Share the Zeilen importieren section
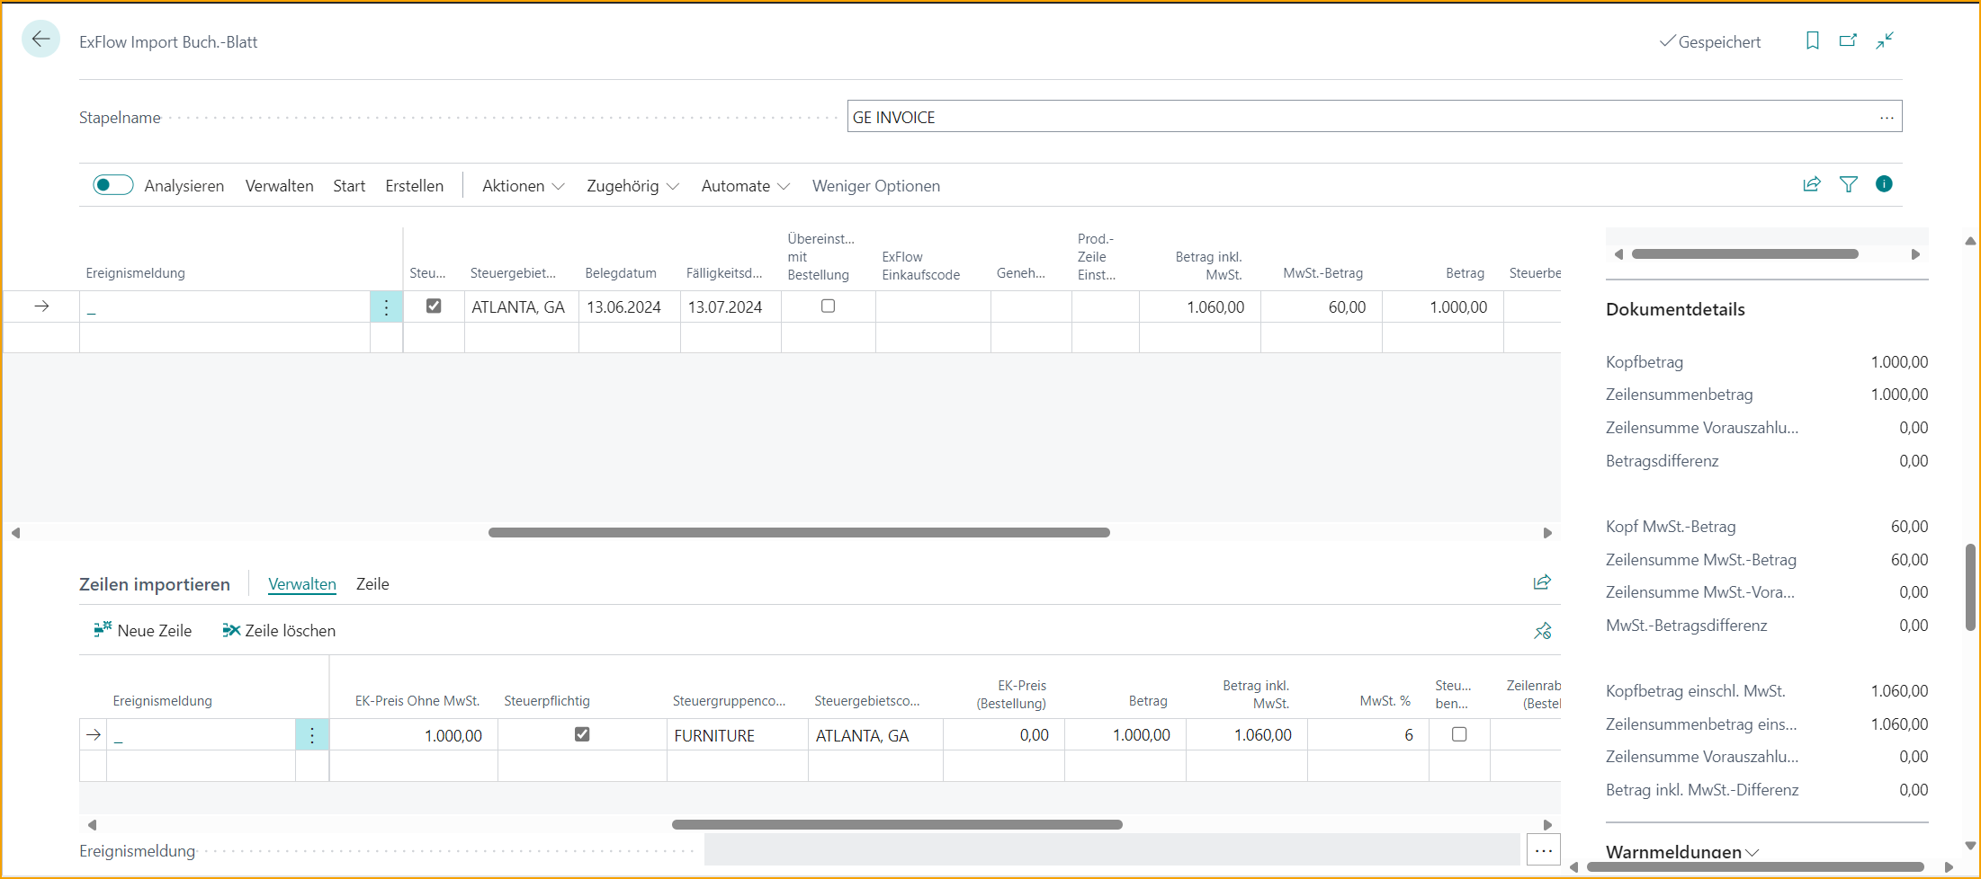 pyautogui.click(x=1542, y=582)
